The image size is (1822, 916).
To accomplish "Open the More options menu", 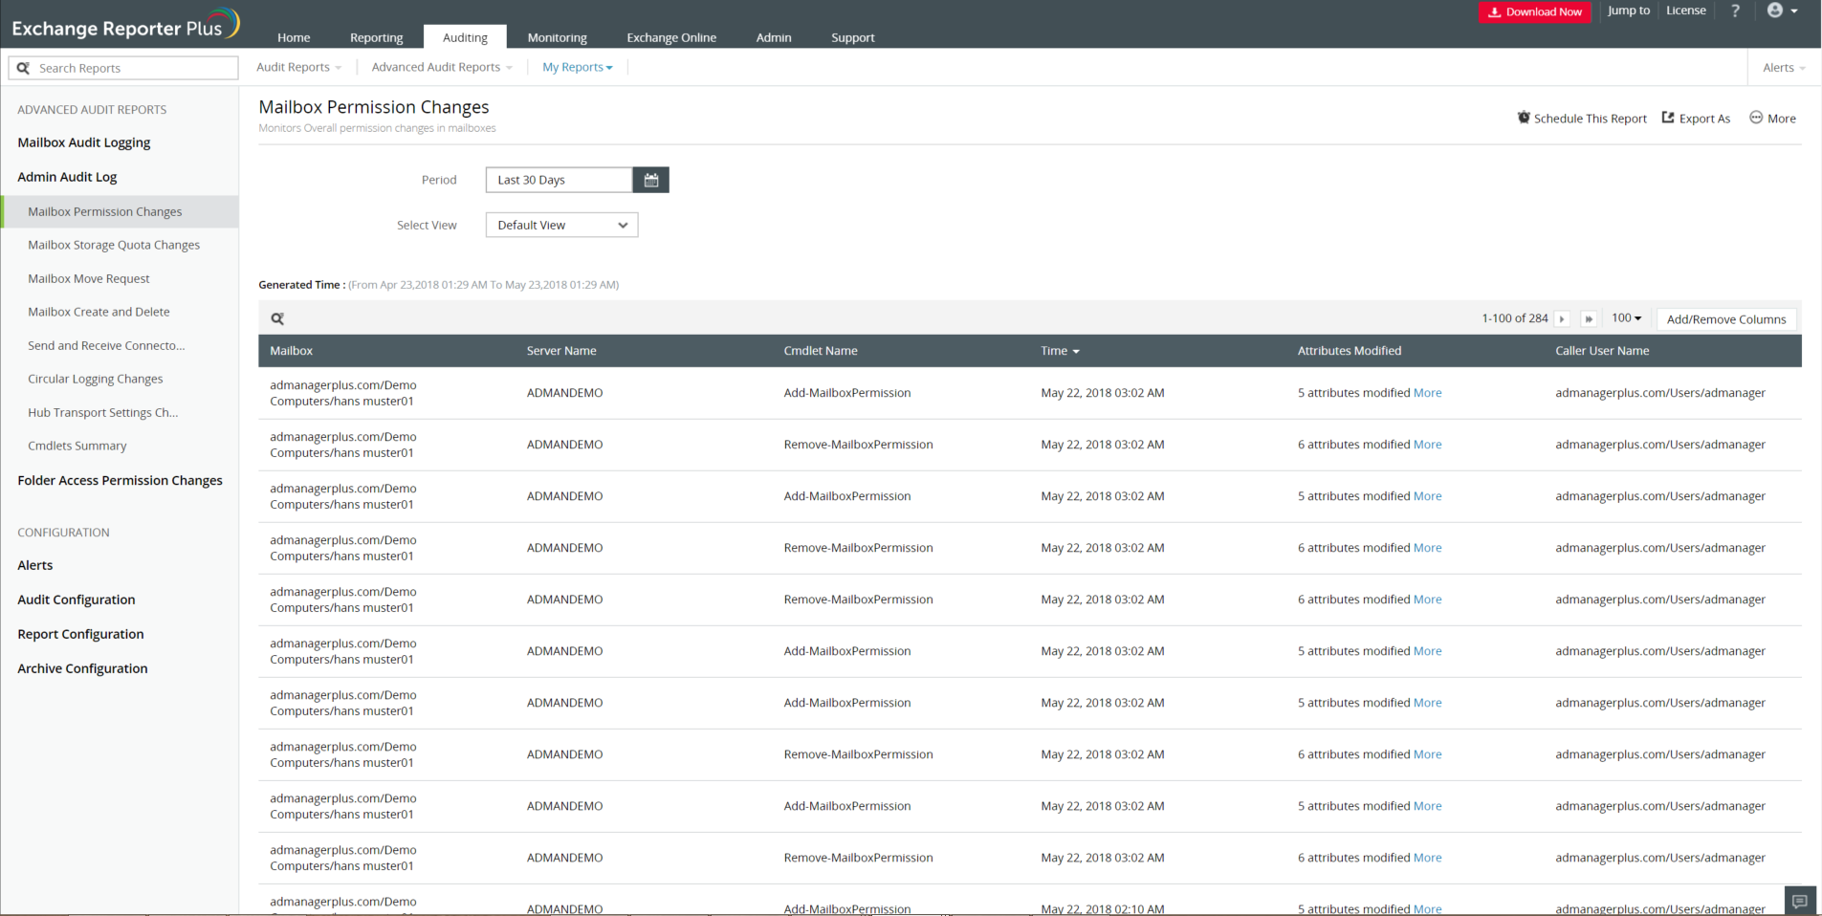I will 1772,119.
